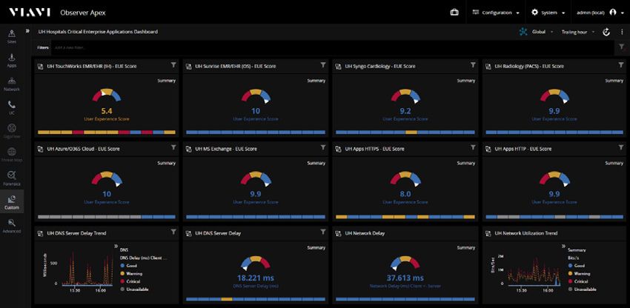Click the 37.613 ms Network Delay value
630x308 pixels.
(405, 278)
